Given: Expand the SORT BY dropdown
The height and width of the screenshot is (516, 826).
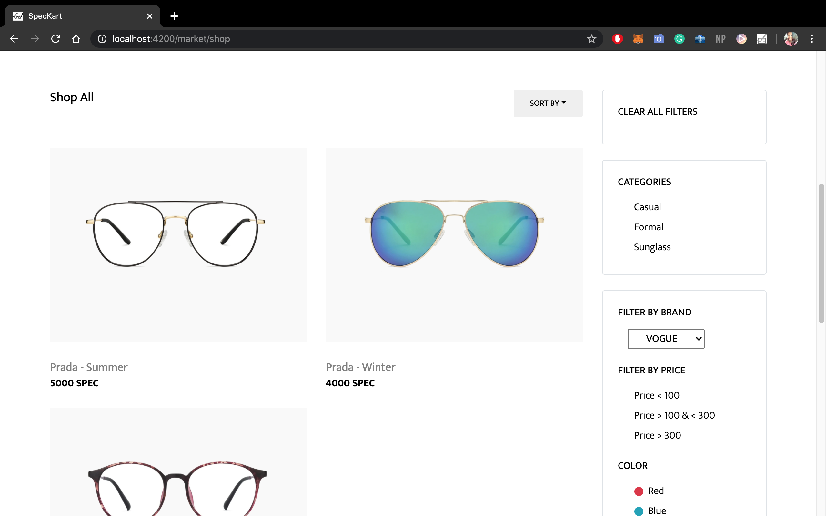Looking at the screenshot, I should point(548,104).
